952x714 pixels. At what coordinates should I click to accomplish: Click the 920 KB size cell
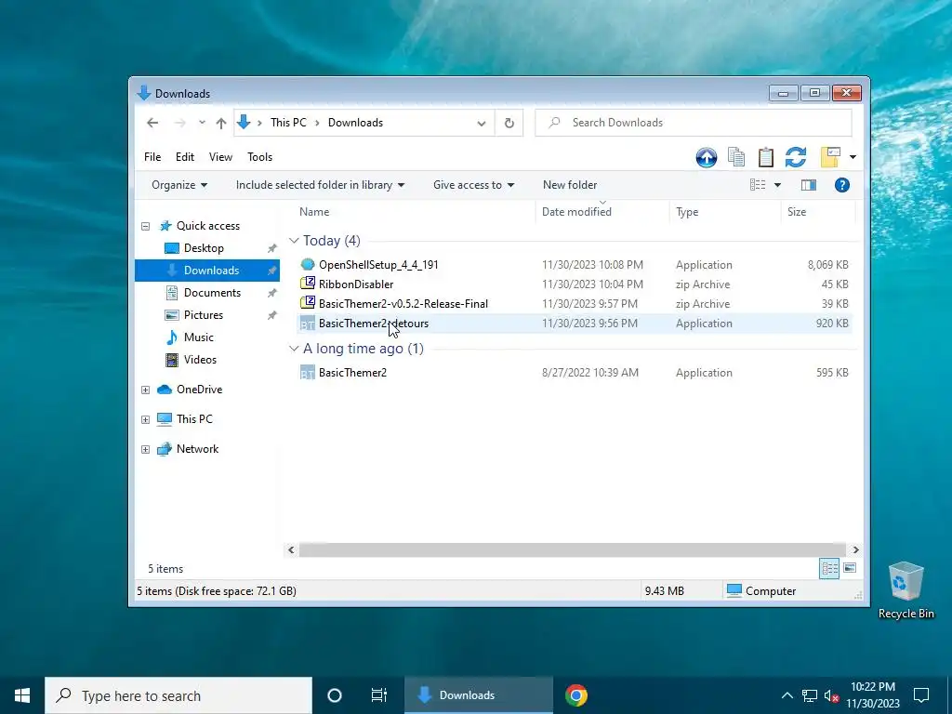pyautogui.click(x=832, y=324)
